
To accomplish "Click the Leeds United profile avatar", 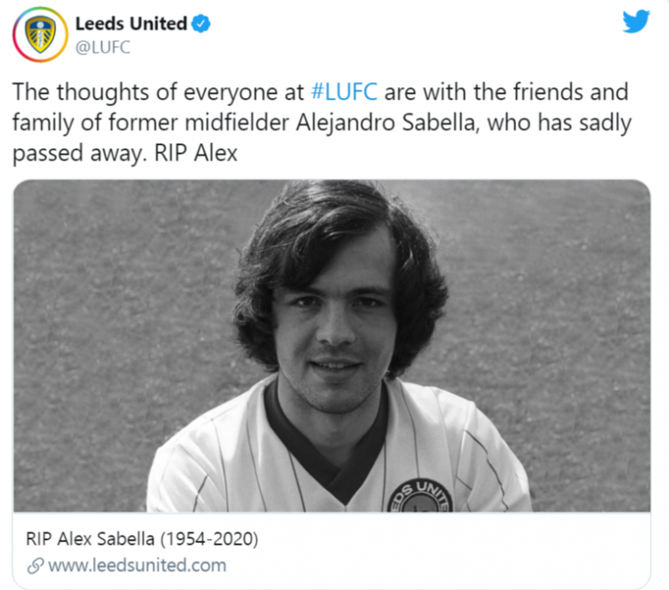I will coord(40,34).
